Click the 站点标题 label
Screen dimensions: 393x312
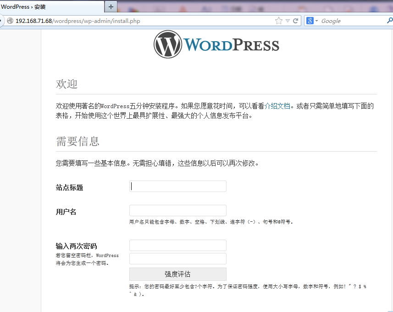click(x=69, y=187)
